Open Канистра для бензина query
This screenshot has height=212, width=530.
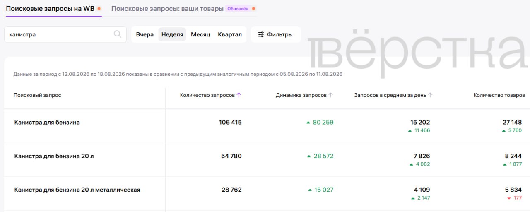pos(47,122)
